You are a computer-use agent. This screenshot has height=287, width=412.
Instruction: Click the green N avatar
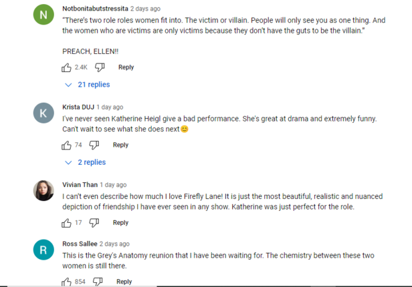tap(43, 15)
